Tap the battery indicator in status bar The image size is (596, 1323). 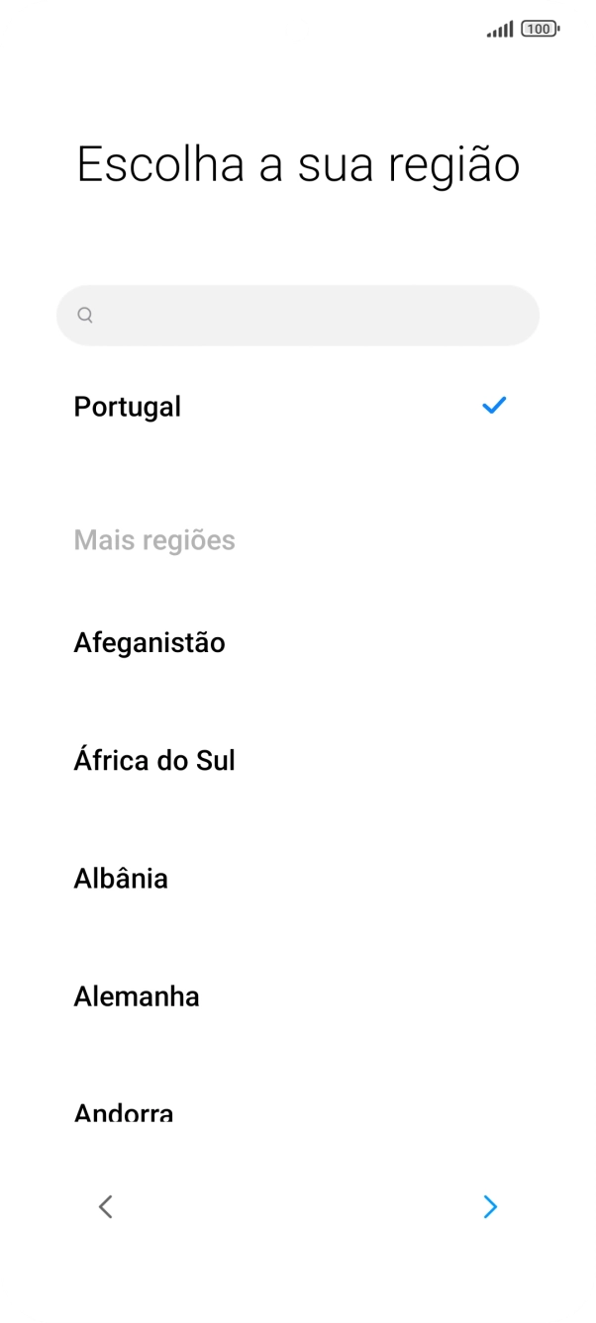tap(536, 30)
